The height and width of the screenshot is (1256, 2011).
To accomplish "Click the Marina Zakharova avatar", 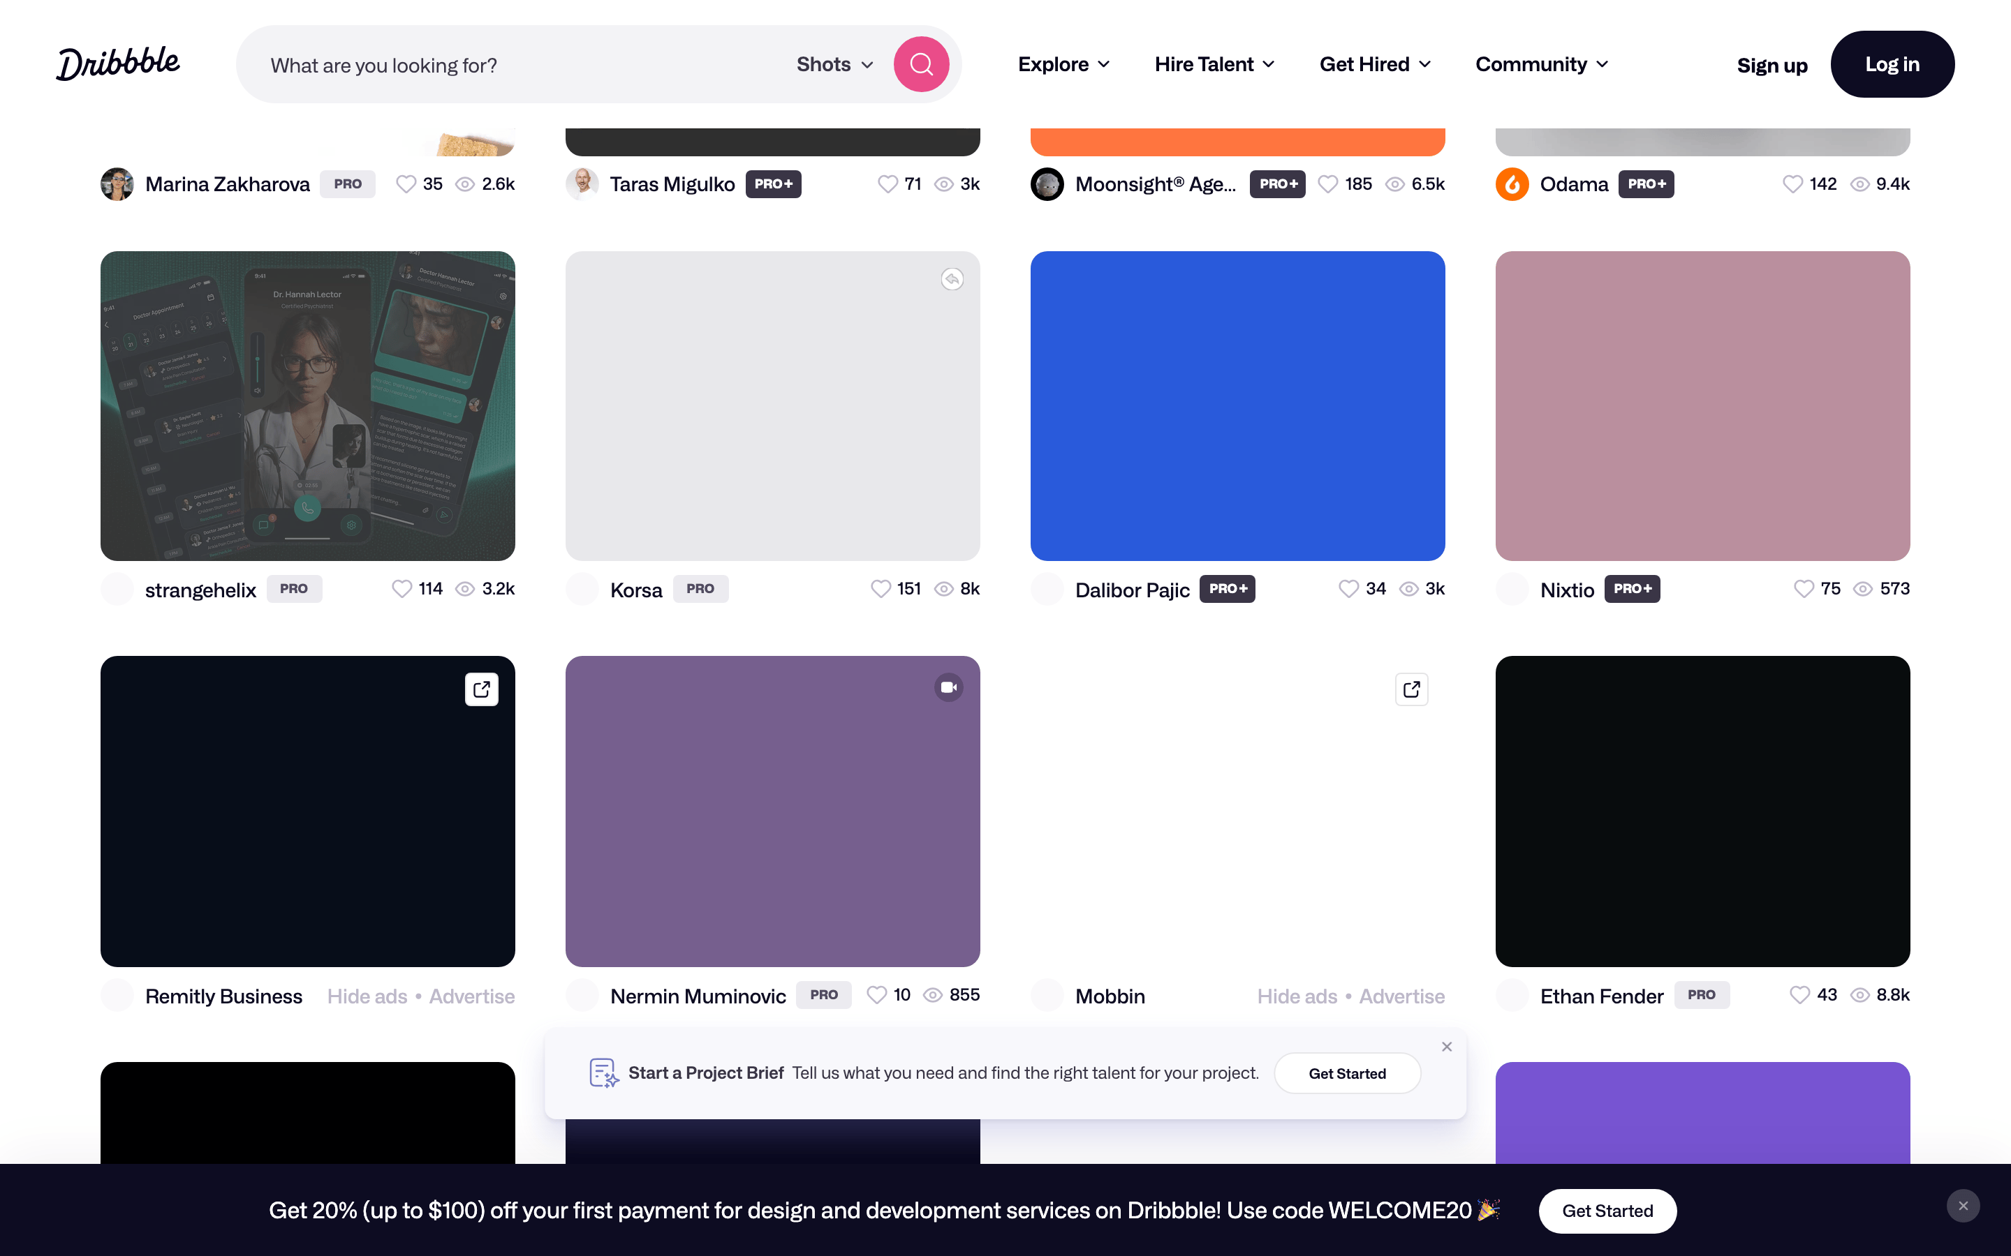I will point(117,184).
